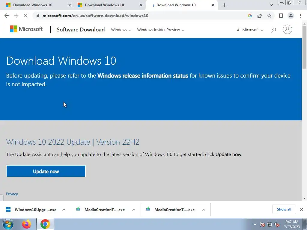Viewport: 307px width, 230px height.
Task: Click the Show desktop strip beside the clock
Action: (x=305, y=224)
